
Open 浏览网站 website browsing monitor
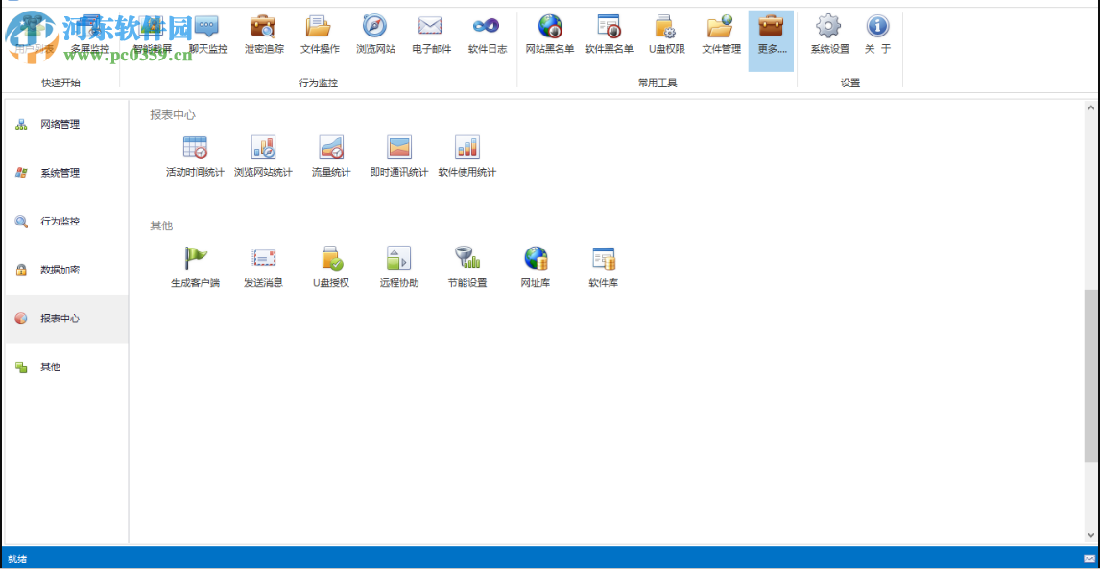click(375, 36)
